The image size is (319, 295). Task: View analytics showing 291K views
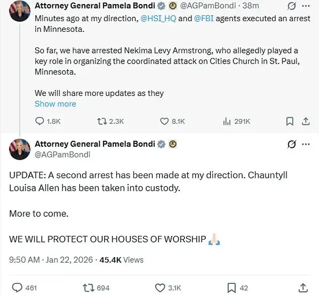[x=226, y=121]
